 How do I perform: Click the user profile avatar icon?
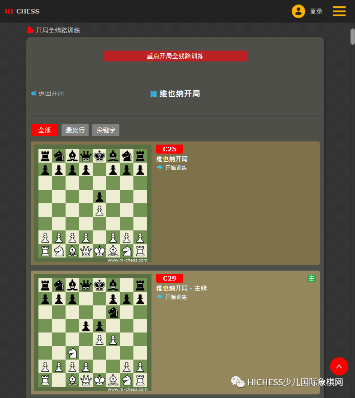click(298, 11)
